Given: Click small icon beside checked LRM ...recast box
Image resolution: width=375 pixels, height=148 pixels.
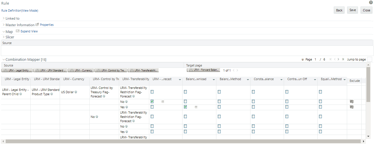Looking at the screenshot, I should (x=163, y=101).
